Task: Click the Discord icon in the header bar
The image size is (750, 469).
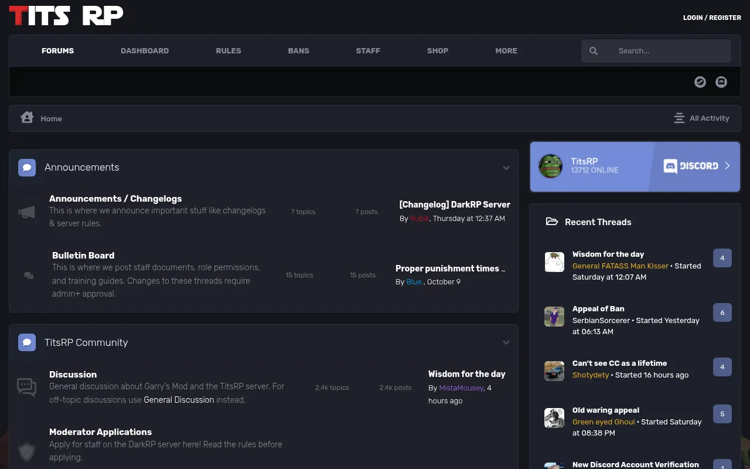Action: 721,82
